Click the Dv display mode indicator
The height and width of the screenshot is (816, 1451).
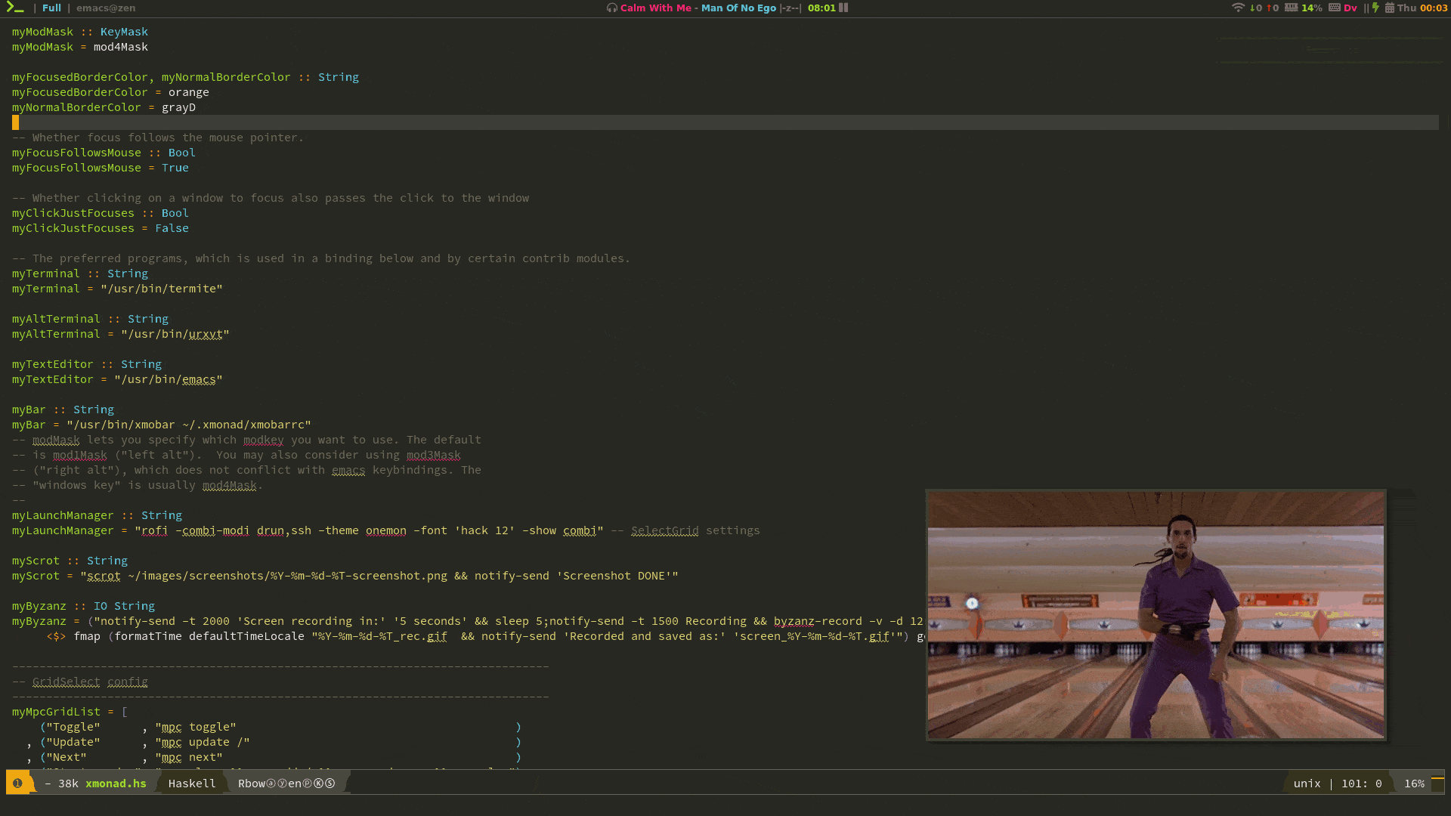(1349, 8)
